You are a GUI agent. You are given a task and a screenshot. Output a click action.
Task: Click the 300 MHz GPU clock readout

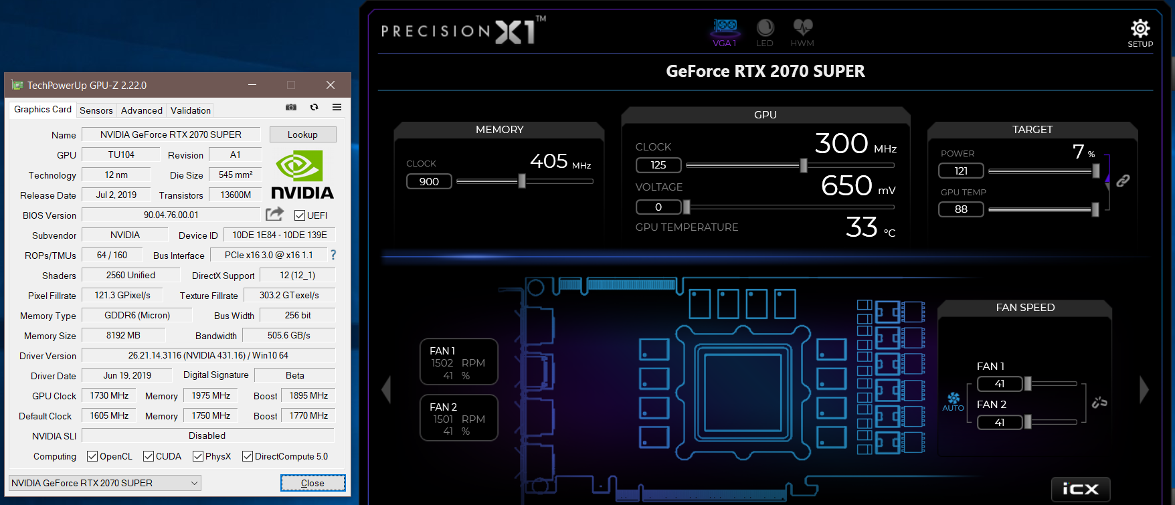tap(855, 144)
